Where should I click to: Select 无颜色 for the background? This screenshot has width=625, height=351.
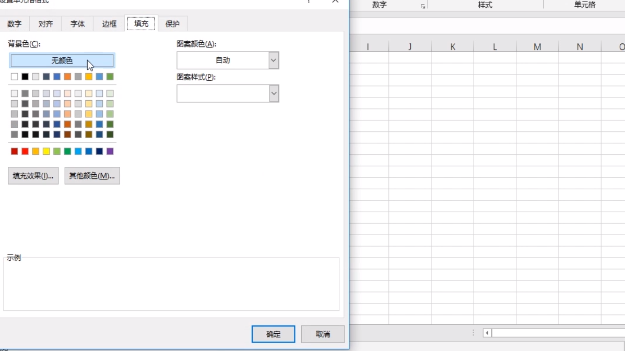point(62,61)
